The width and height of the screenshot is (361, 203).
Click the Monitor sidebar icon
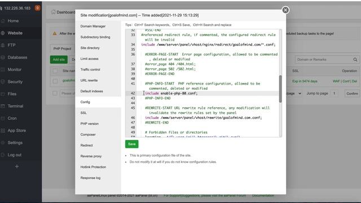click(3, 69)
